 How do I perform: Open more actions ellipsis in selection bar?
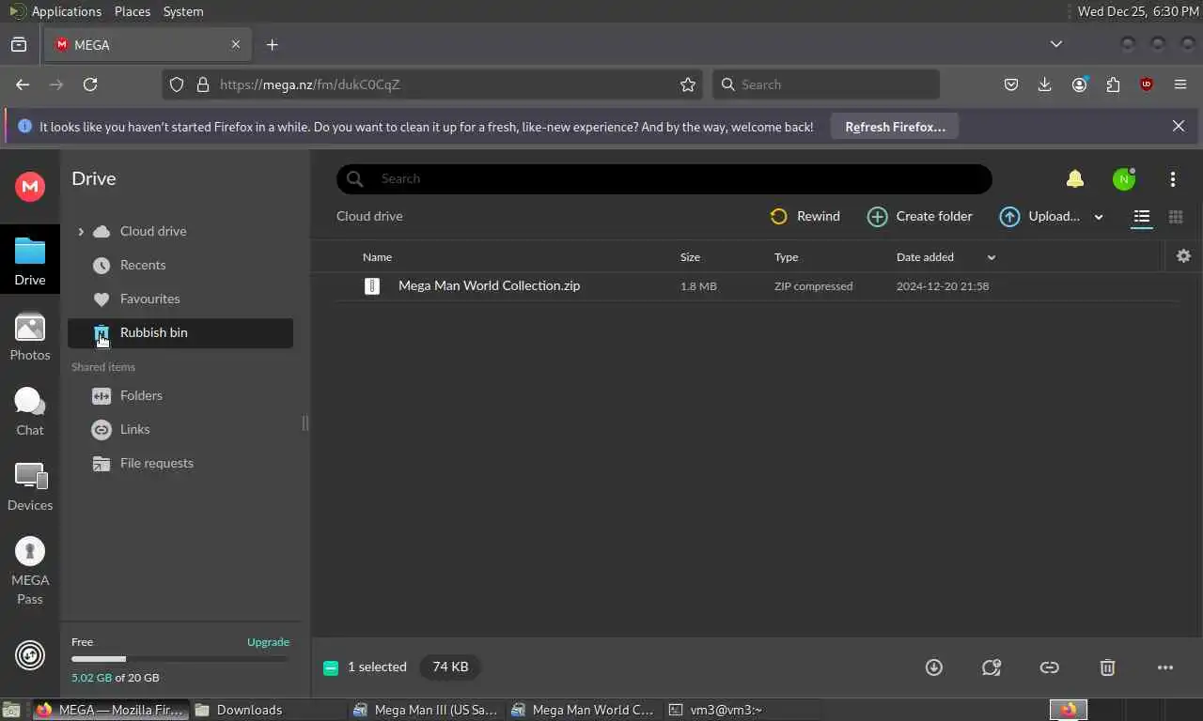(x=1165, y=667)
